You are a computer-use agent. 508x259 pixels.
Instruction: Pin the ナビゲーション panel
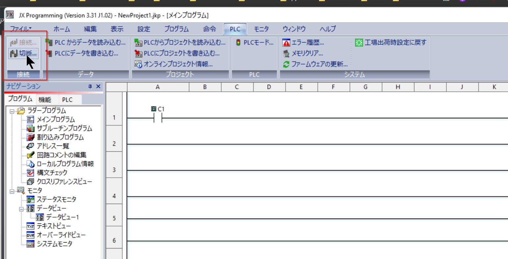tap(90, 86)
